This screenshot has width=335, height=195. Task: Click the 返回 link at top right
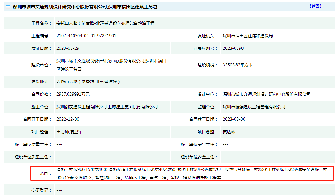tap(316, 6)
